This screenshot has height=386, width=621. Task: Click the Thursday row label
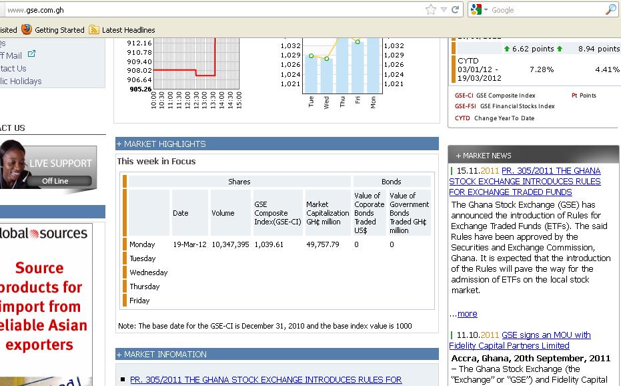[x=145, y=286]
